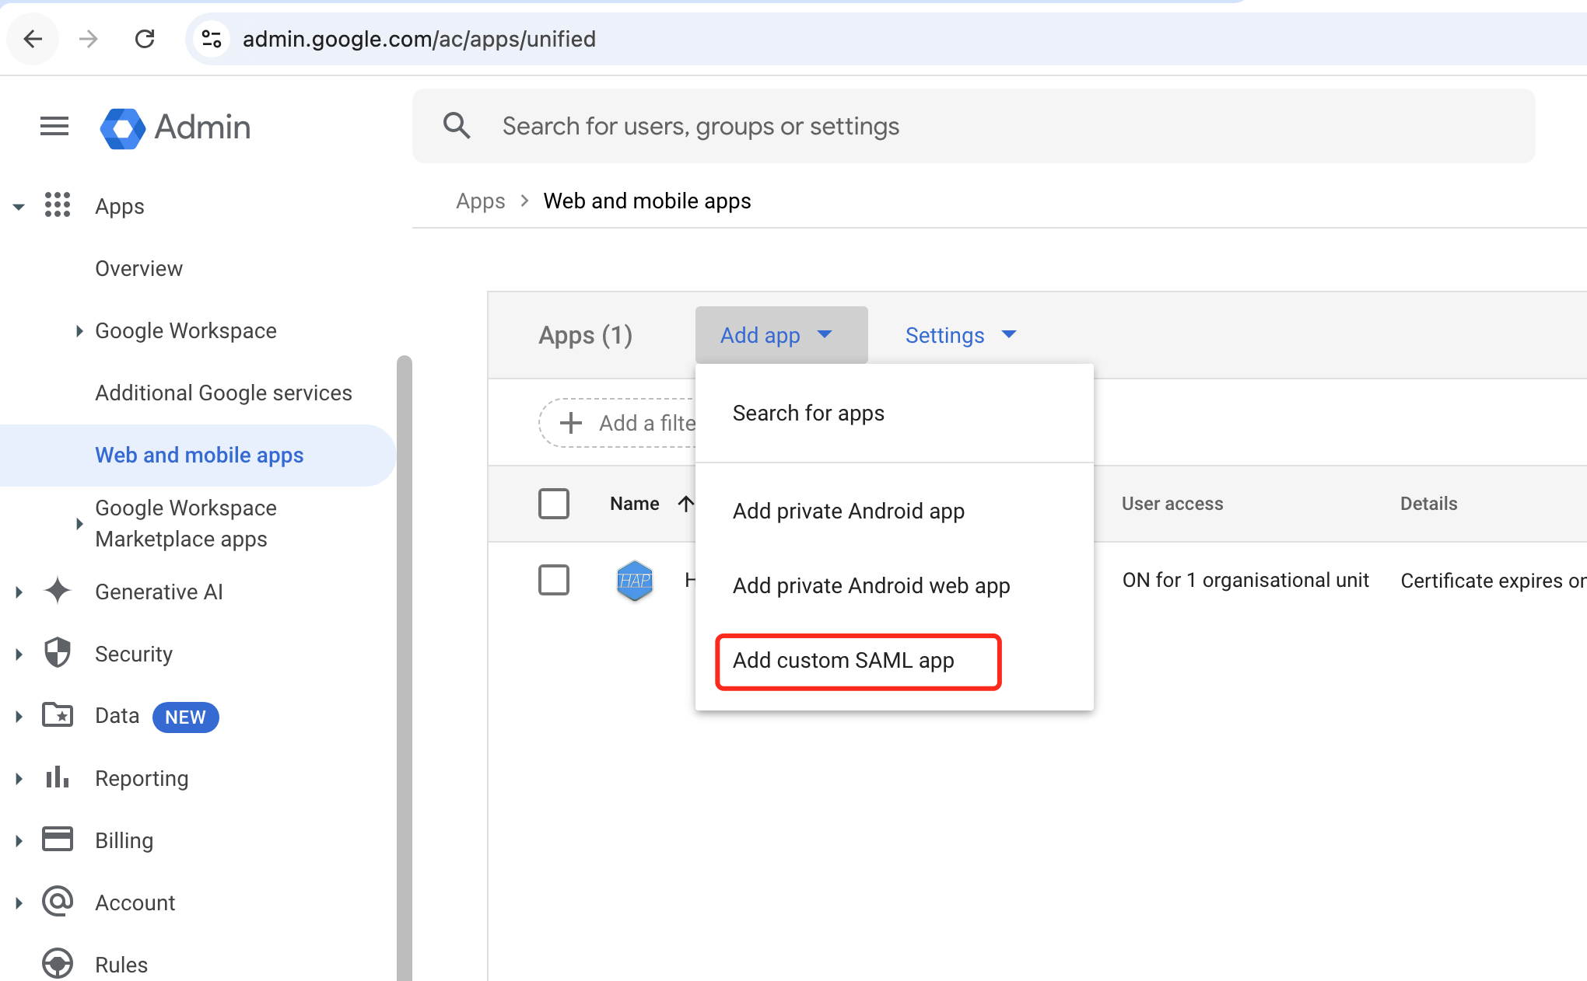Select Add private Android app
This screenshot has width=1587, height=981.
[895, 511]
